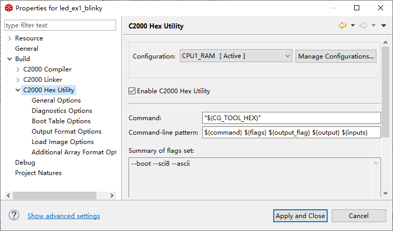The image size is (393, 231).
Task: Select Boot Table Options in tree
Action: tap(61, 121)
